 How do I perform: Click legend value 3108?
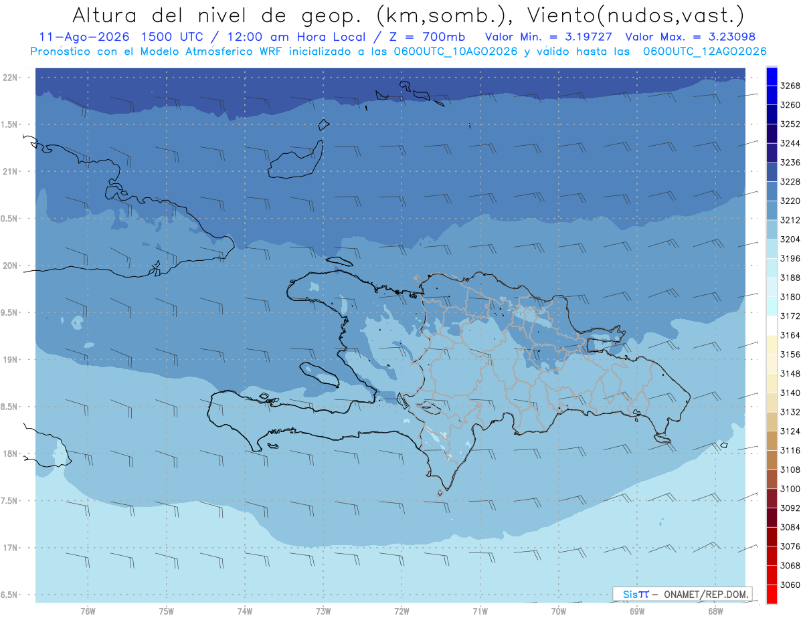[x=790, y=470]
